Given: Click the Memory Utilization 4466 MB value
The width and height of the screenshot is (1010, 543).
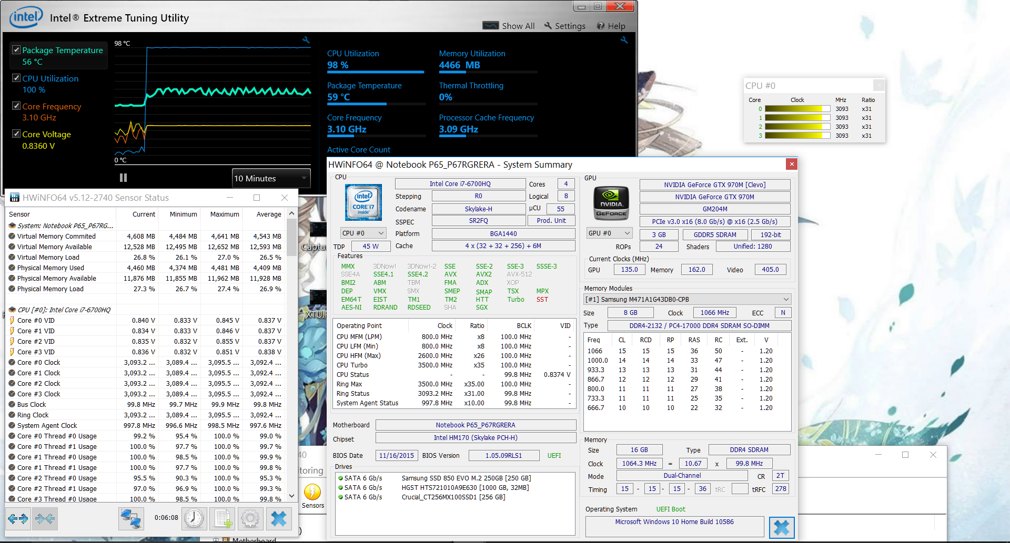Looking at the screenshot, I should [460, 65].
